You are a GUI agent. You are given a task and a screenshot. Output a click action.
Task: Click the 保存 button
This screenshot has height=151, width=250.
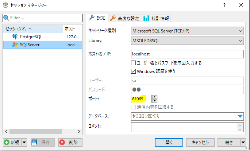(43, 142)
